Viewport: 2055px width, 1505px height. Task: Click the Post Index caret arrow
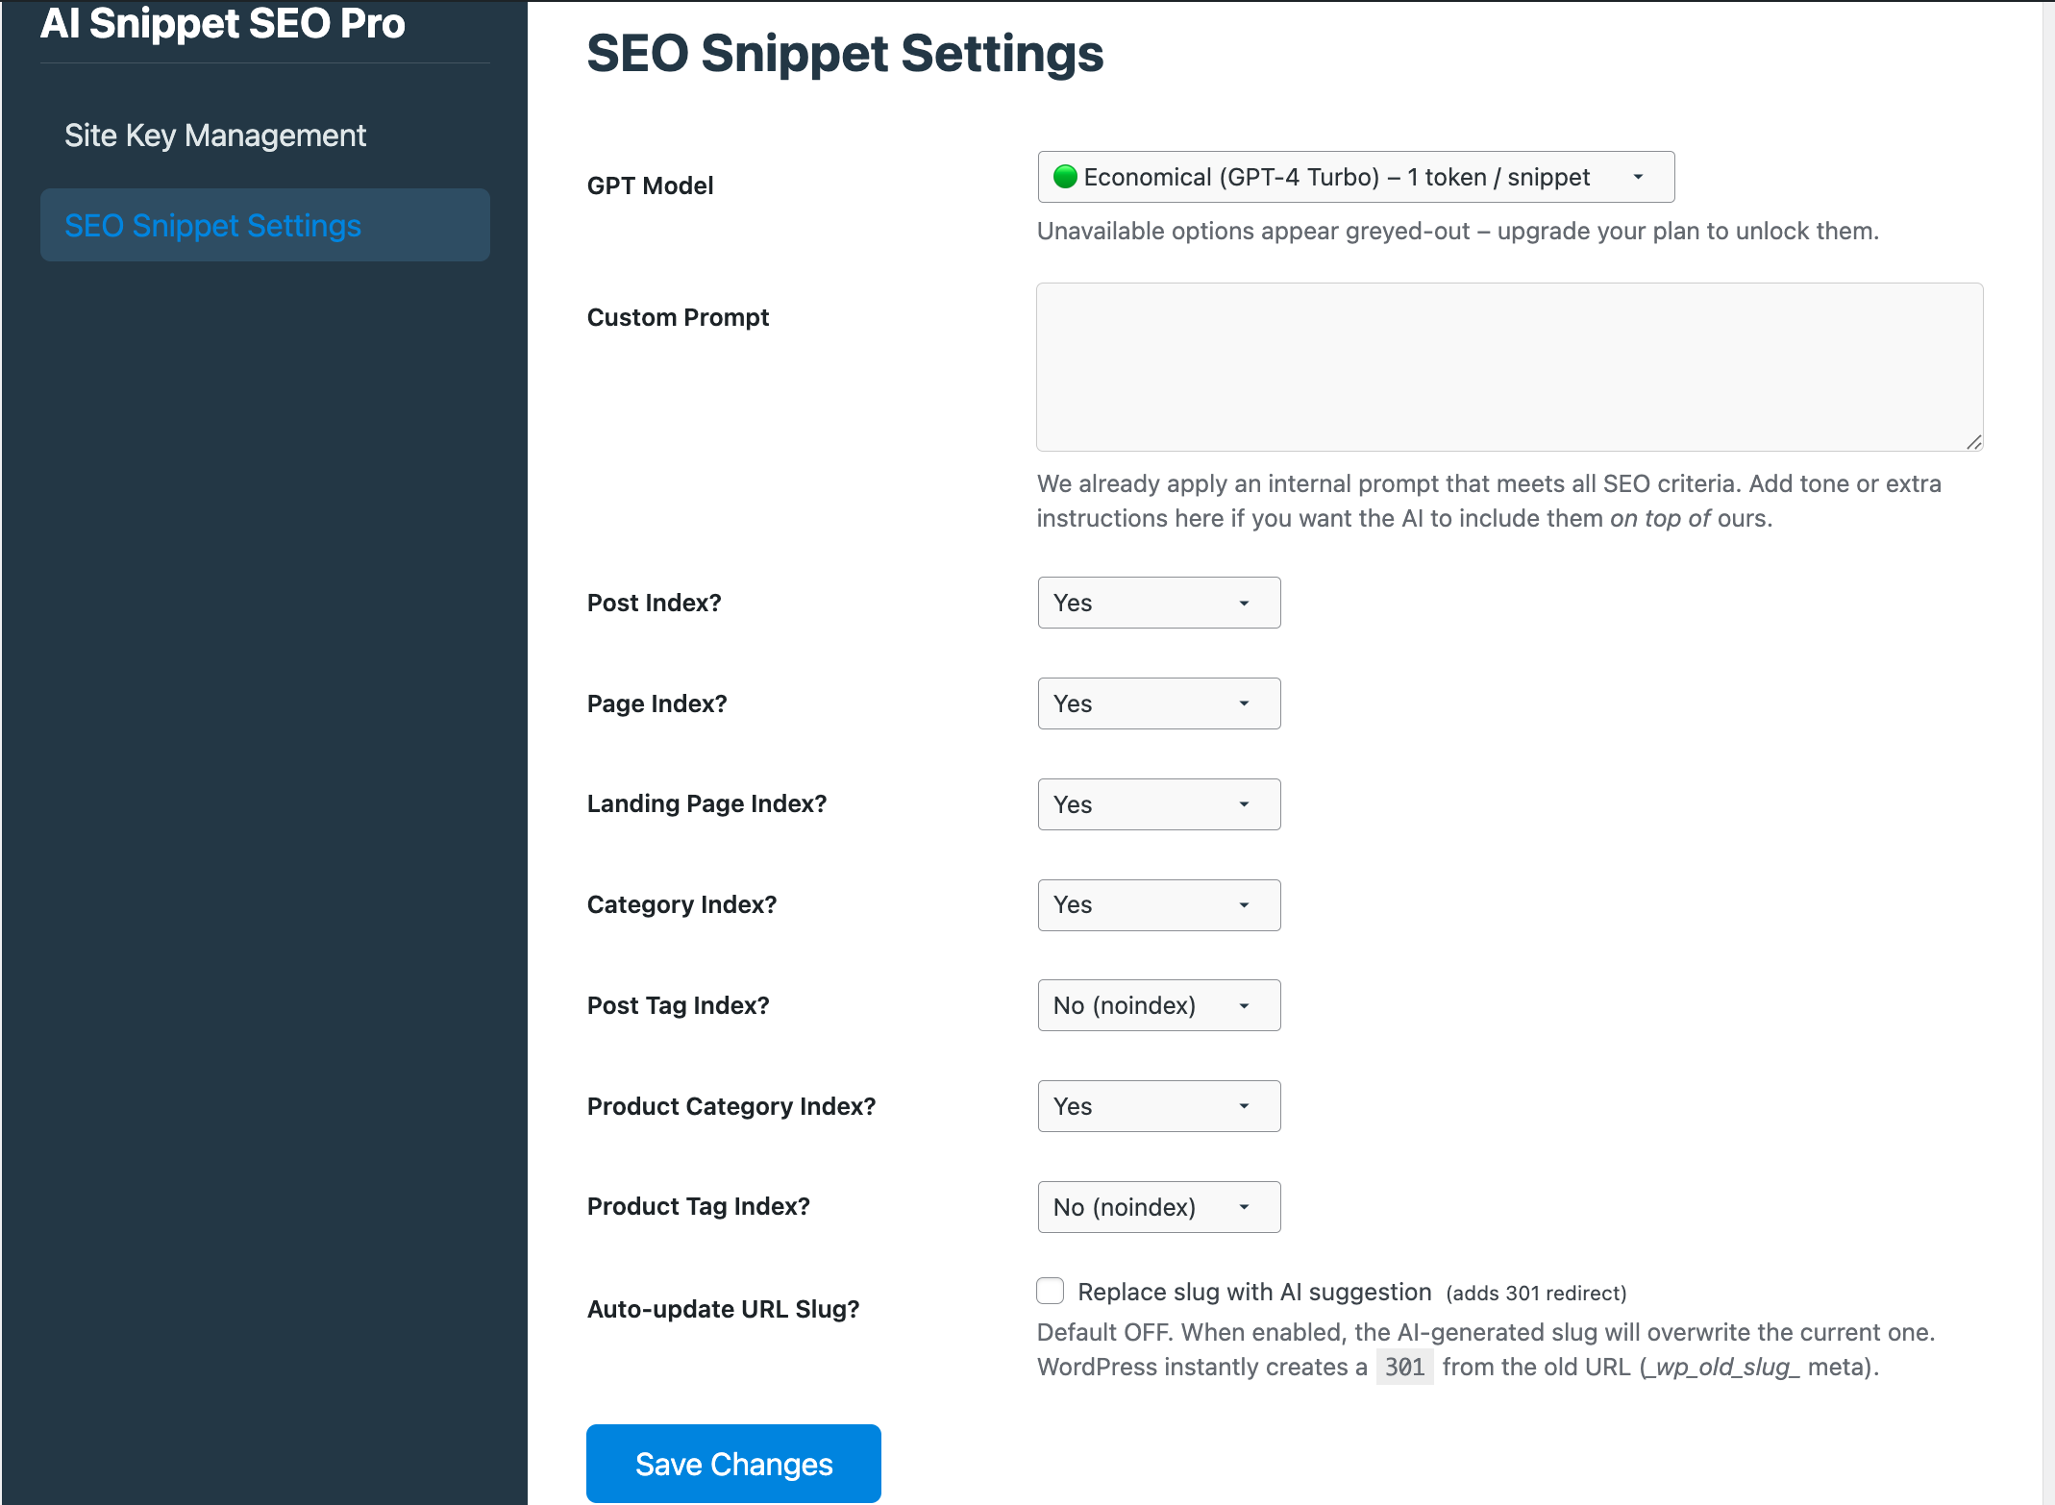tap(1244, 603)
